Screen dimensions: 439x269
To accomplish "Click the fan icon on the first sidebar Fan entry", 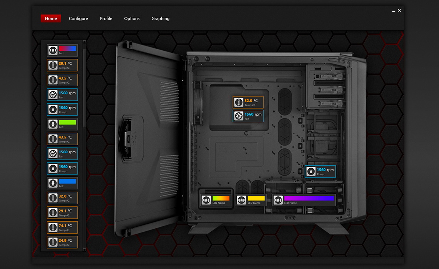I will 53,94.
